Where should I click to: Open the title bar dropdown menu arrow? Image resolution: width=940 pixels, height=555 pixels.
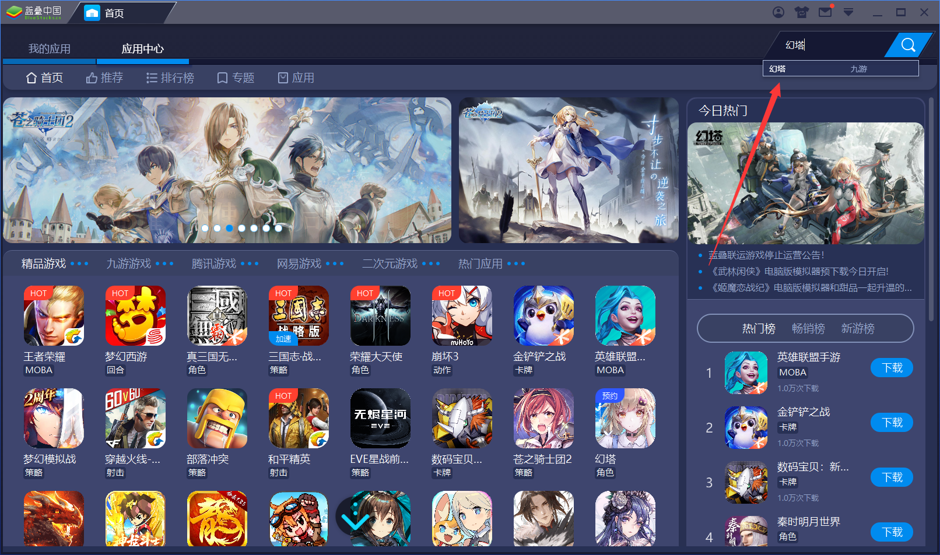(x=848, y=12)
